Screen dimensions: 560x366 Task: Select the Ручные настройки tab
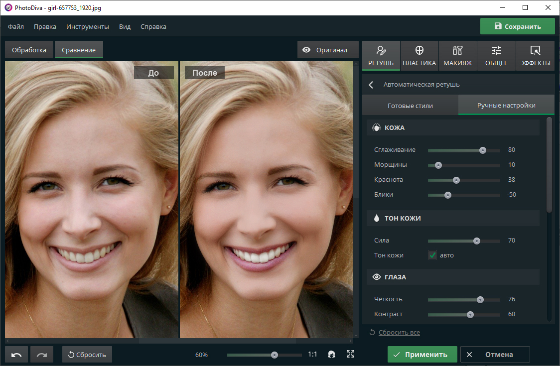click(x=506, y=106)
